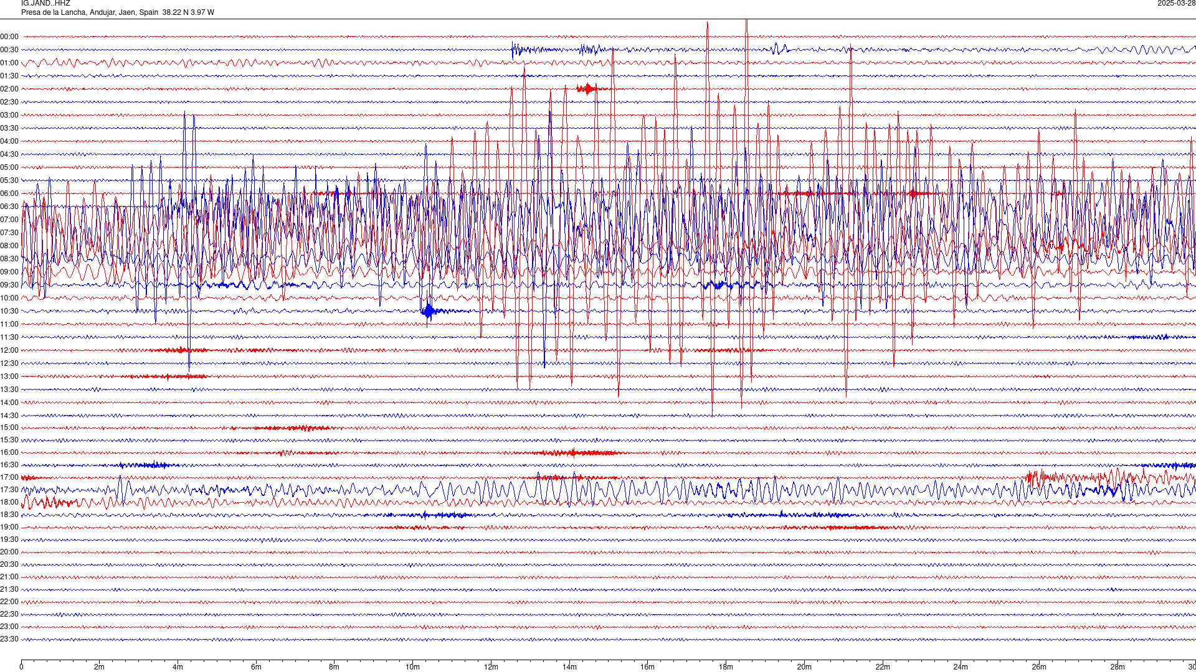Select the 03:30 trace time label
The image size is (1196, 672).
9,128
